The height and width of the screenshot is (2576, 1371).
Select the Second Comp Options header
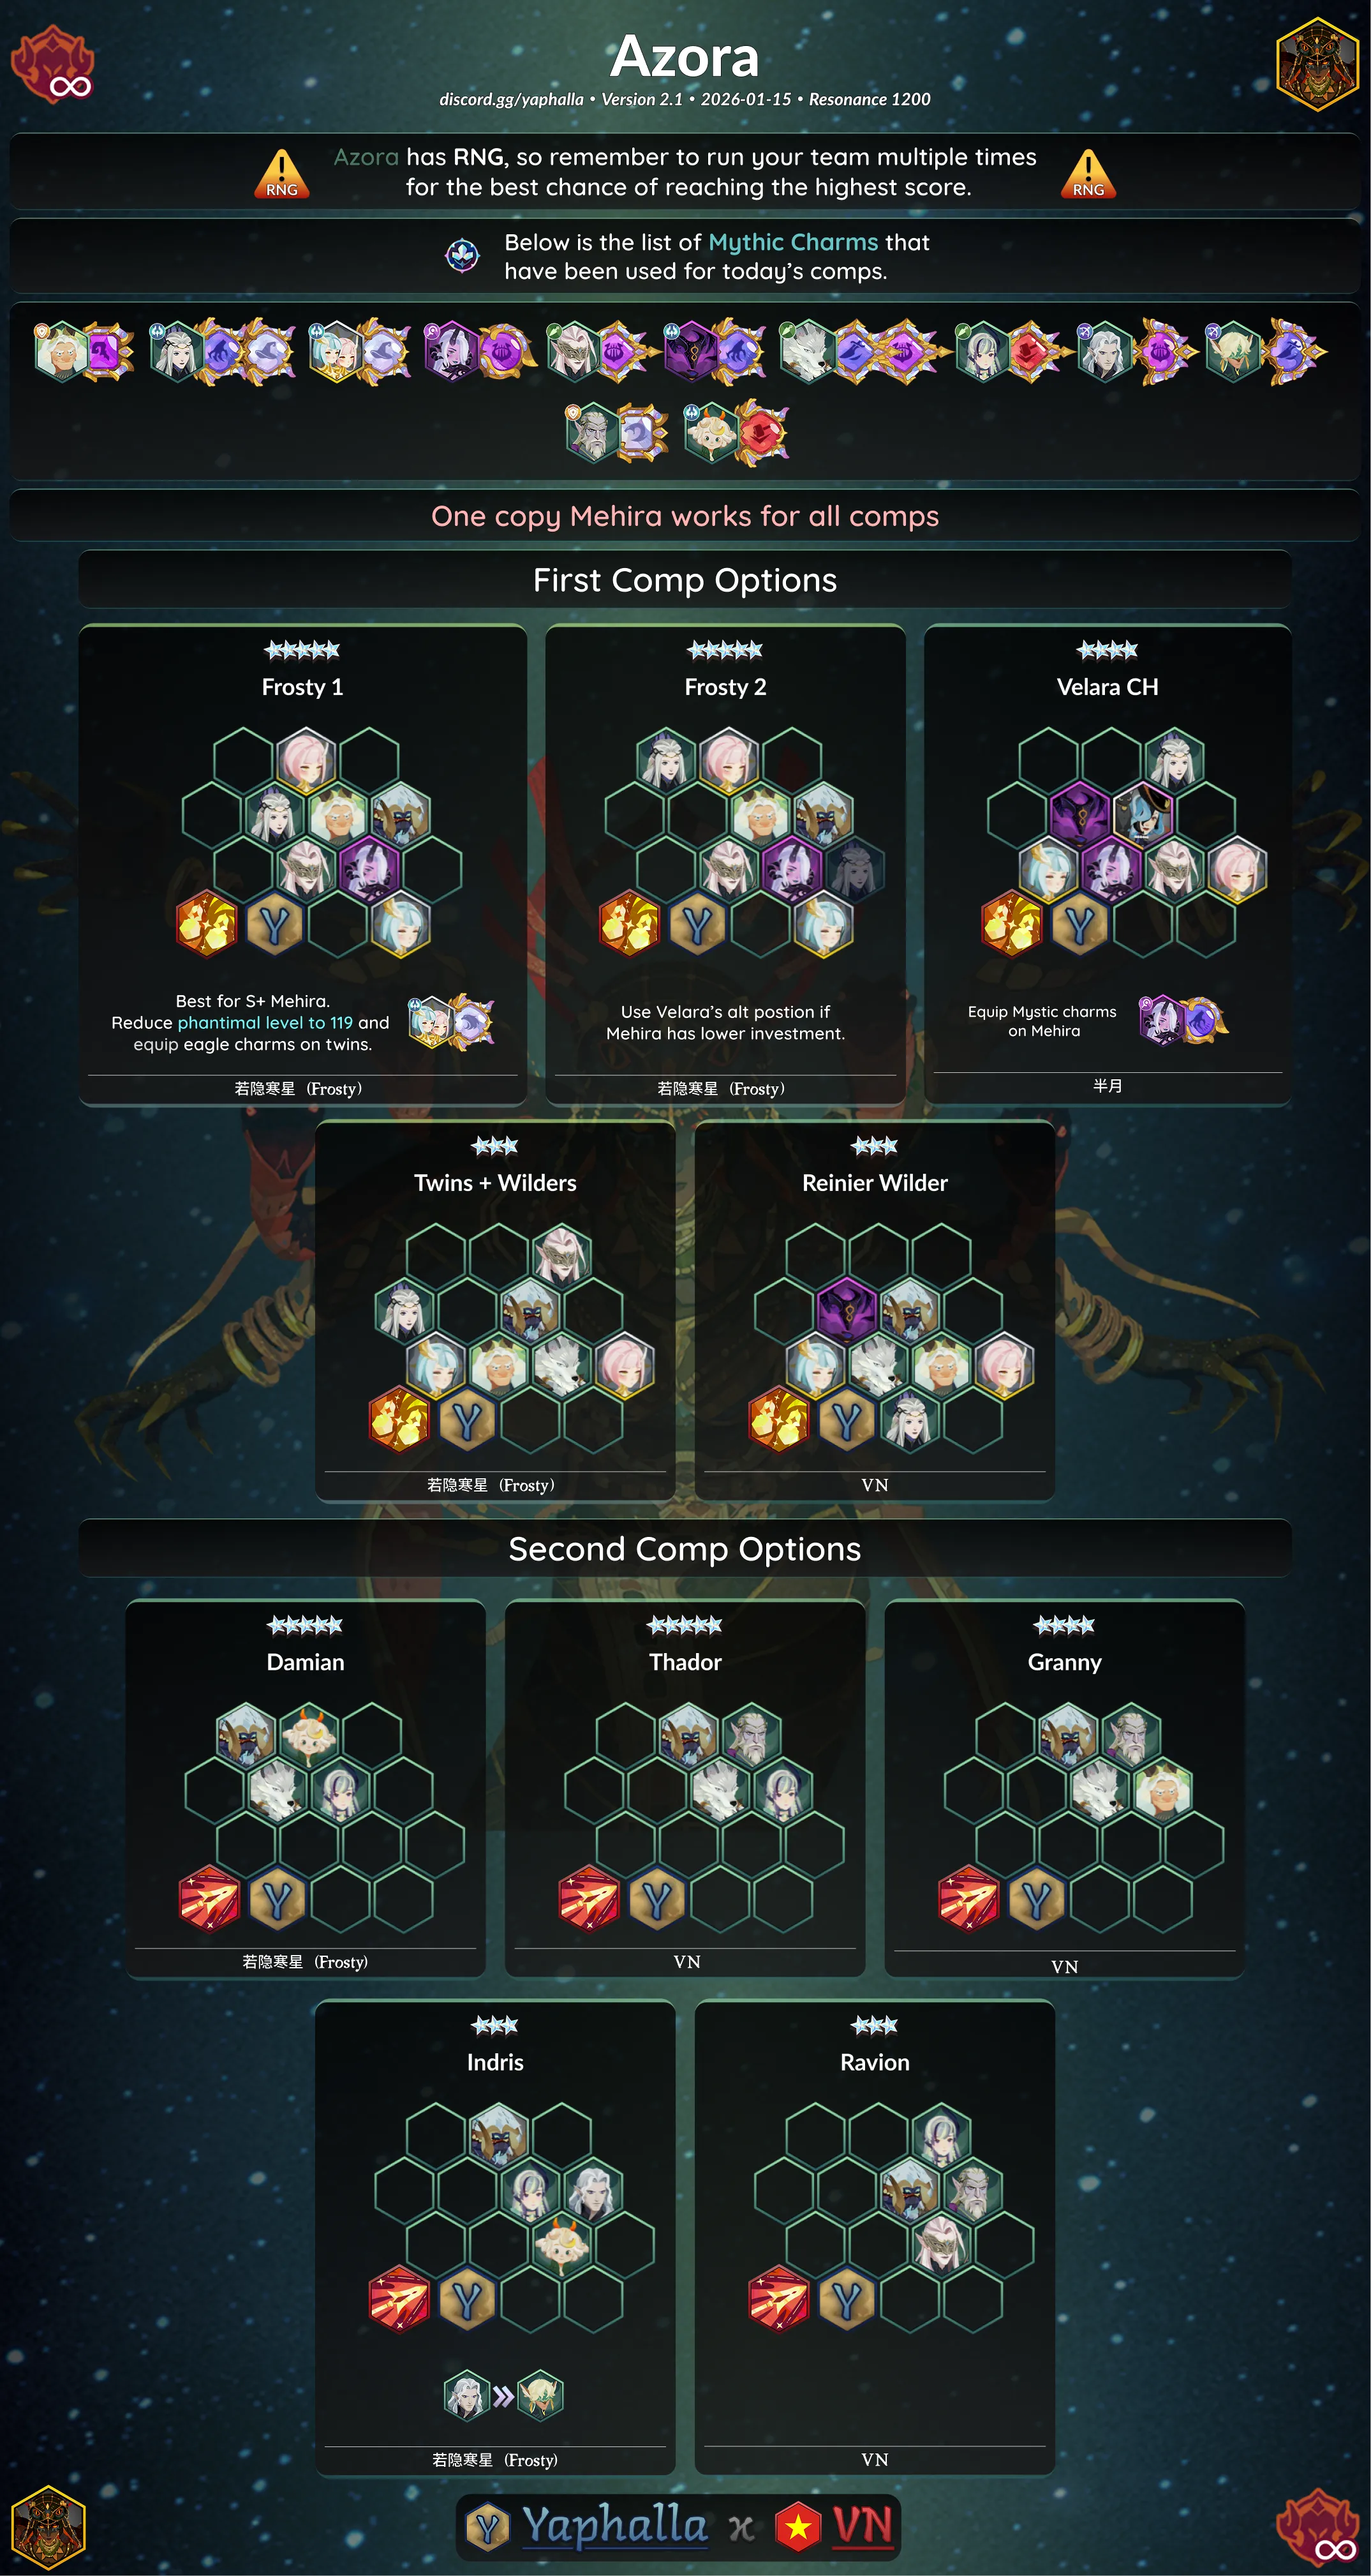[685, 1549]
